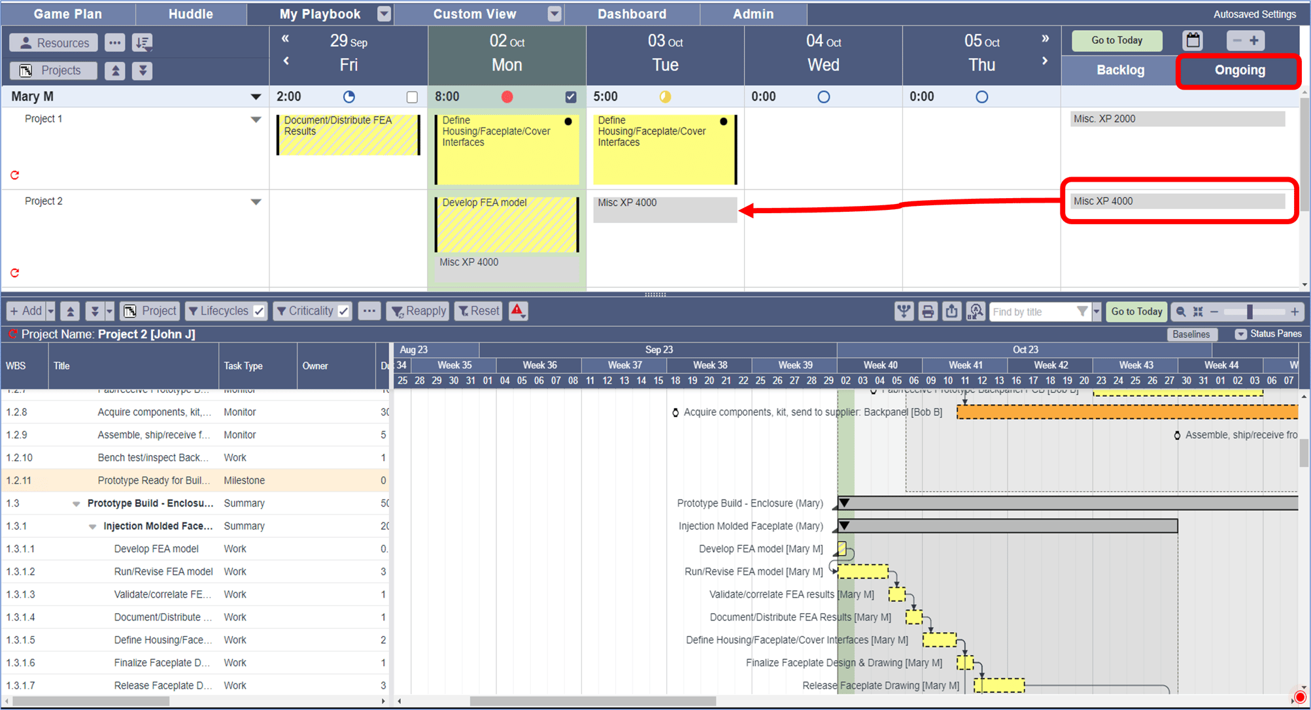The width and height of the screenshot is (1311, 710).
Task: Open the search resource assignment icon
Action: point(976,312)
